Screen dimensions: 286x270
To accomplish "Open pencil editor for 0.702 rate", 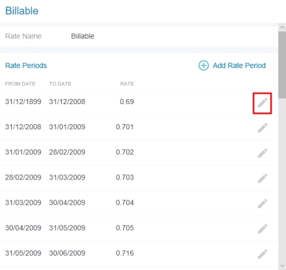I will pos(263,153).
